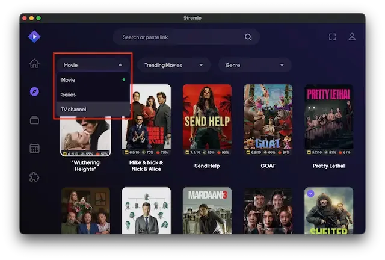Open the "Wuthering Heights" poster
Image resolution: width=385 pixels, height=260 pixels.
[85, 136]
